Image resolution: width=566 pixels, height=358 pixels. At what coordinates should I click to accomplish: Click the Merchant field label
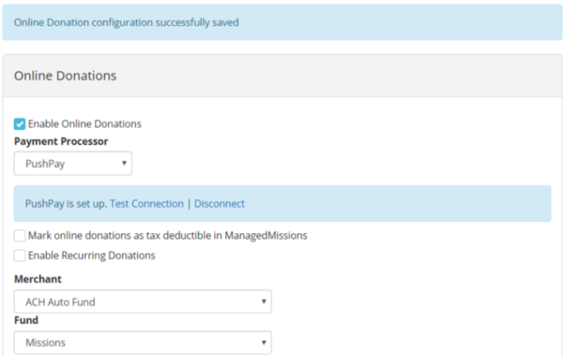coord(38,279)
